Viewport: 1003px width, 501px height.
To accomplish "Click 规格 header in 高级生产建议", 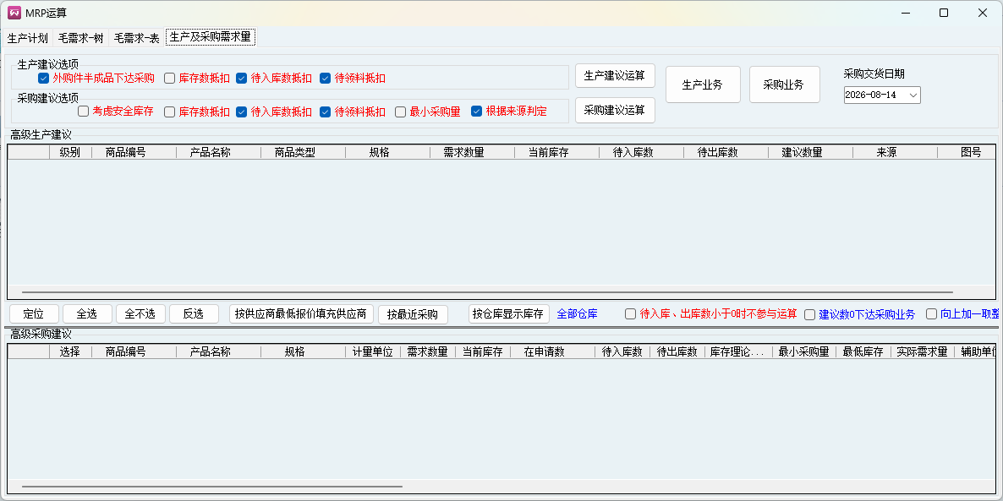I will click(x=387, y=152).
